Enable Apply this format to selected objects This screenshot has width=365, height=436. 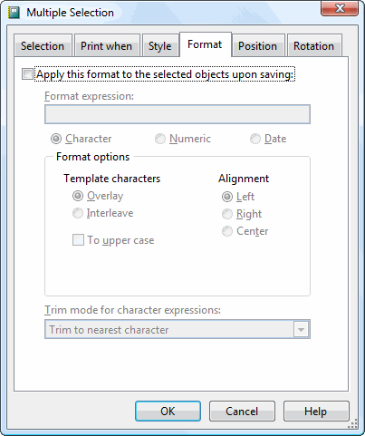[x=27, y=74]
